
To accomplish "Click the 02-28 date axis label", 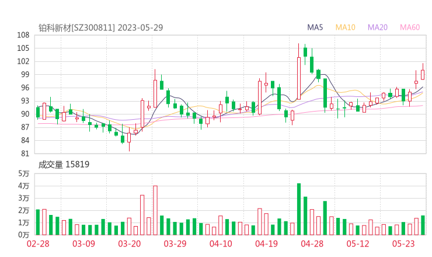I will [38, 244].
